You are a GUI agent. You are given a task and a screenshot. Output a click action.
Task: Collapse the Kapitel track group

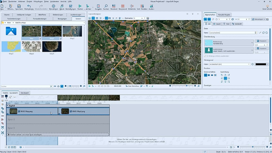click(8, 106)
